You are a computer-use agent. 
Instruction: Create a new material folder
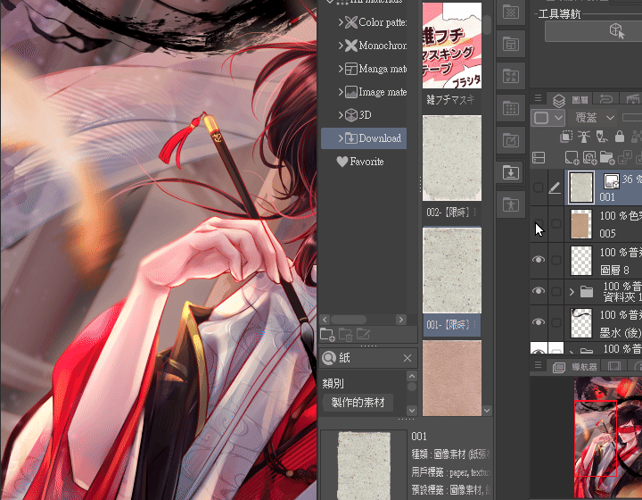(x=327, y=335)
